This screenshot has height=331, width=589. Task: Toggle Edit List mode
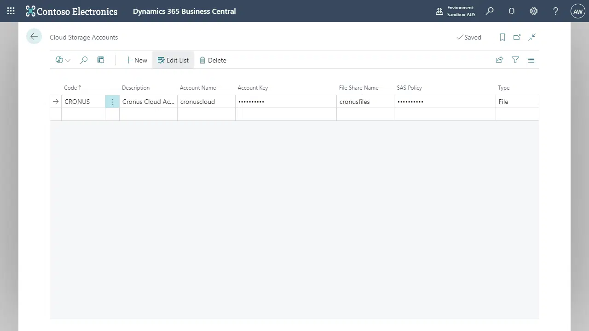tap(173, 60)
